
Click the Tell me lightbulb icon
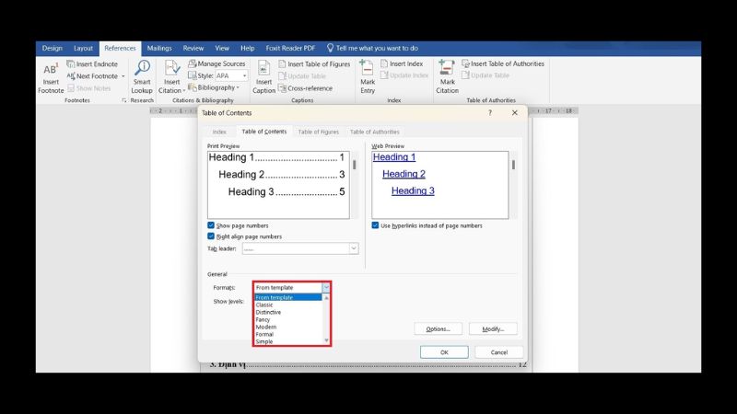[x=330, y=48]
